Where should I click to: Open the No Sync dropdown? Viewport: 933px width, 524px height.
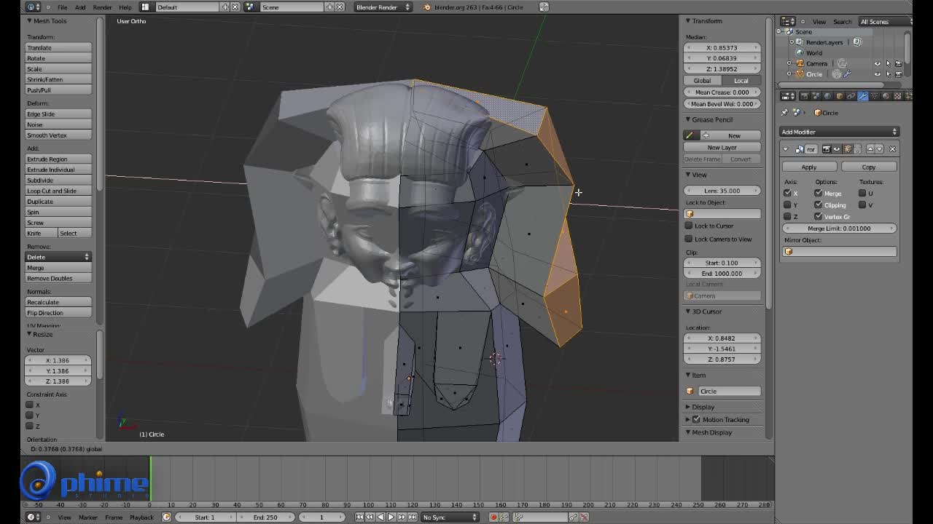pos(450,517)
